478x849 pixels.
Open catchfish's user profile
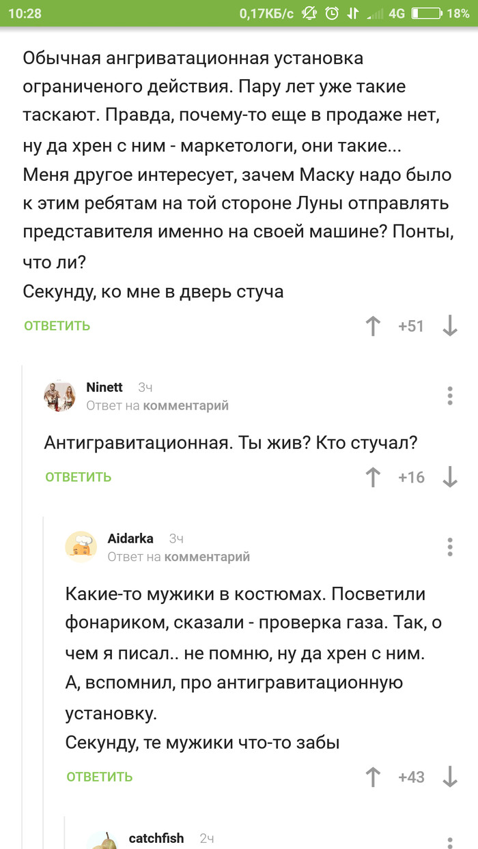coord(156,839)
